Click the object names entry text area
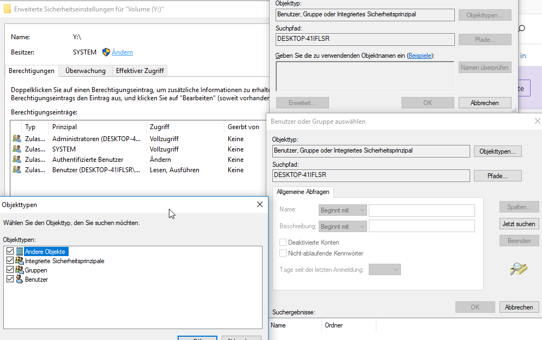Viewport: 542px width, 340px height. click(x=365, y=76)
